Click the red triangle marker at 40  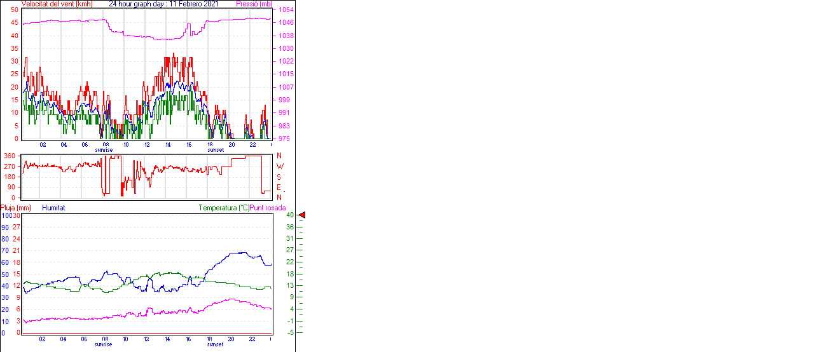302,215
